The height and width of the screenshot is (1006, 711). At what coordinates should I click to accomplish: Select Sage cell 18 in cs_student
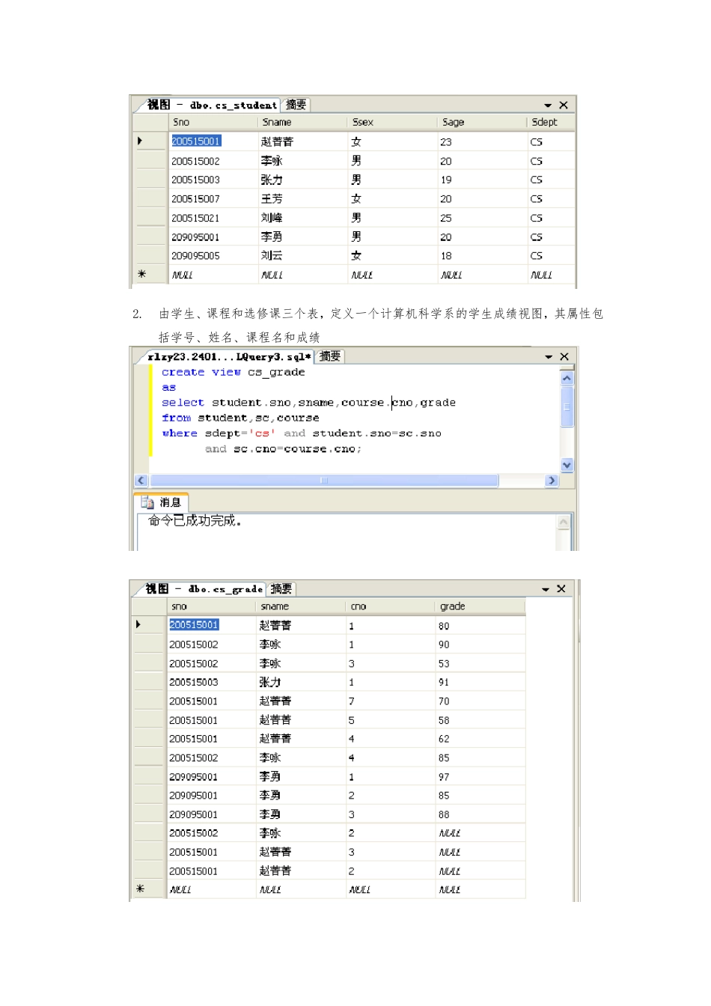(x=481, y=255)
